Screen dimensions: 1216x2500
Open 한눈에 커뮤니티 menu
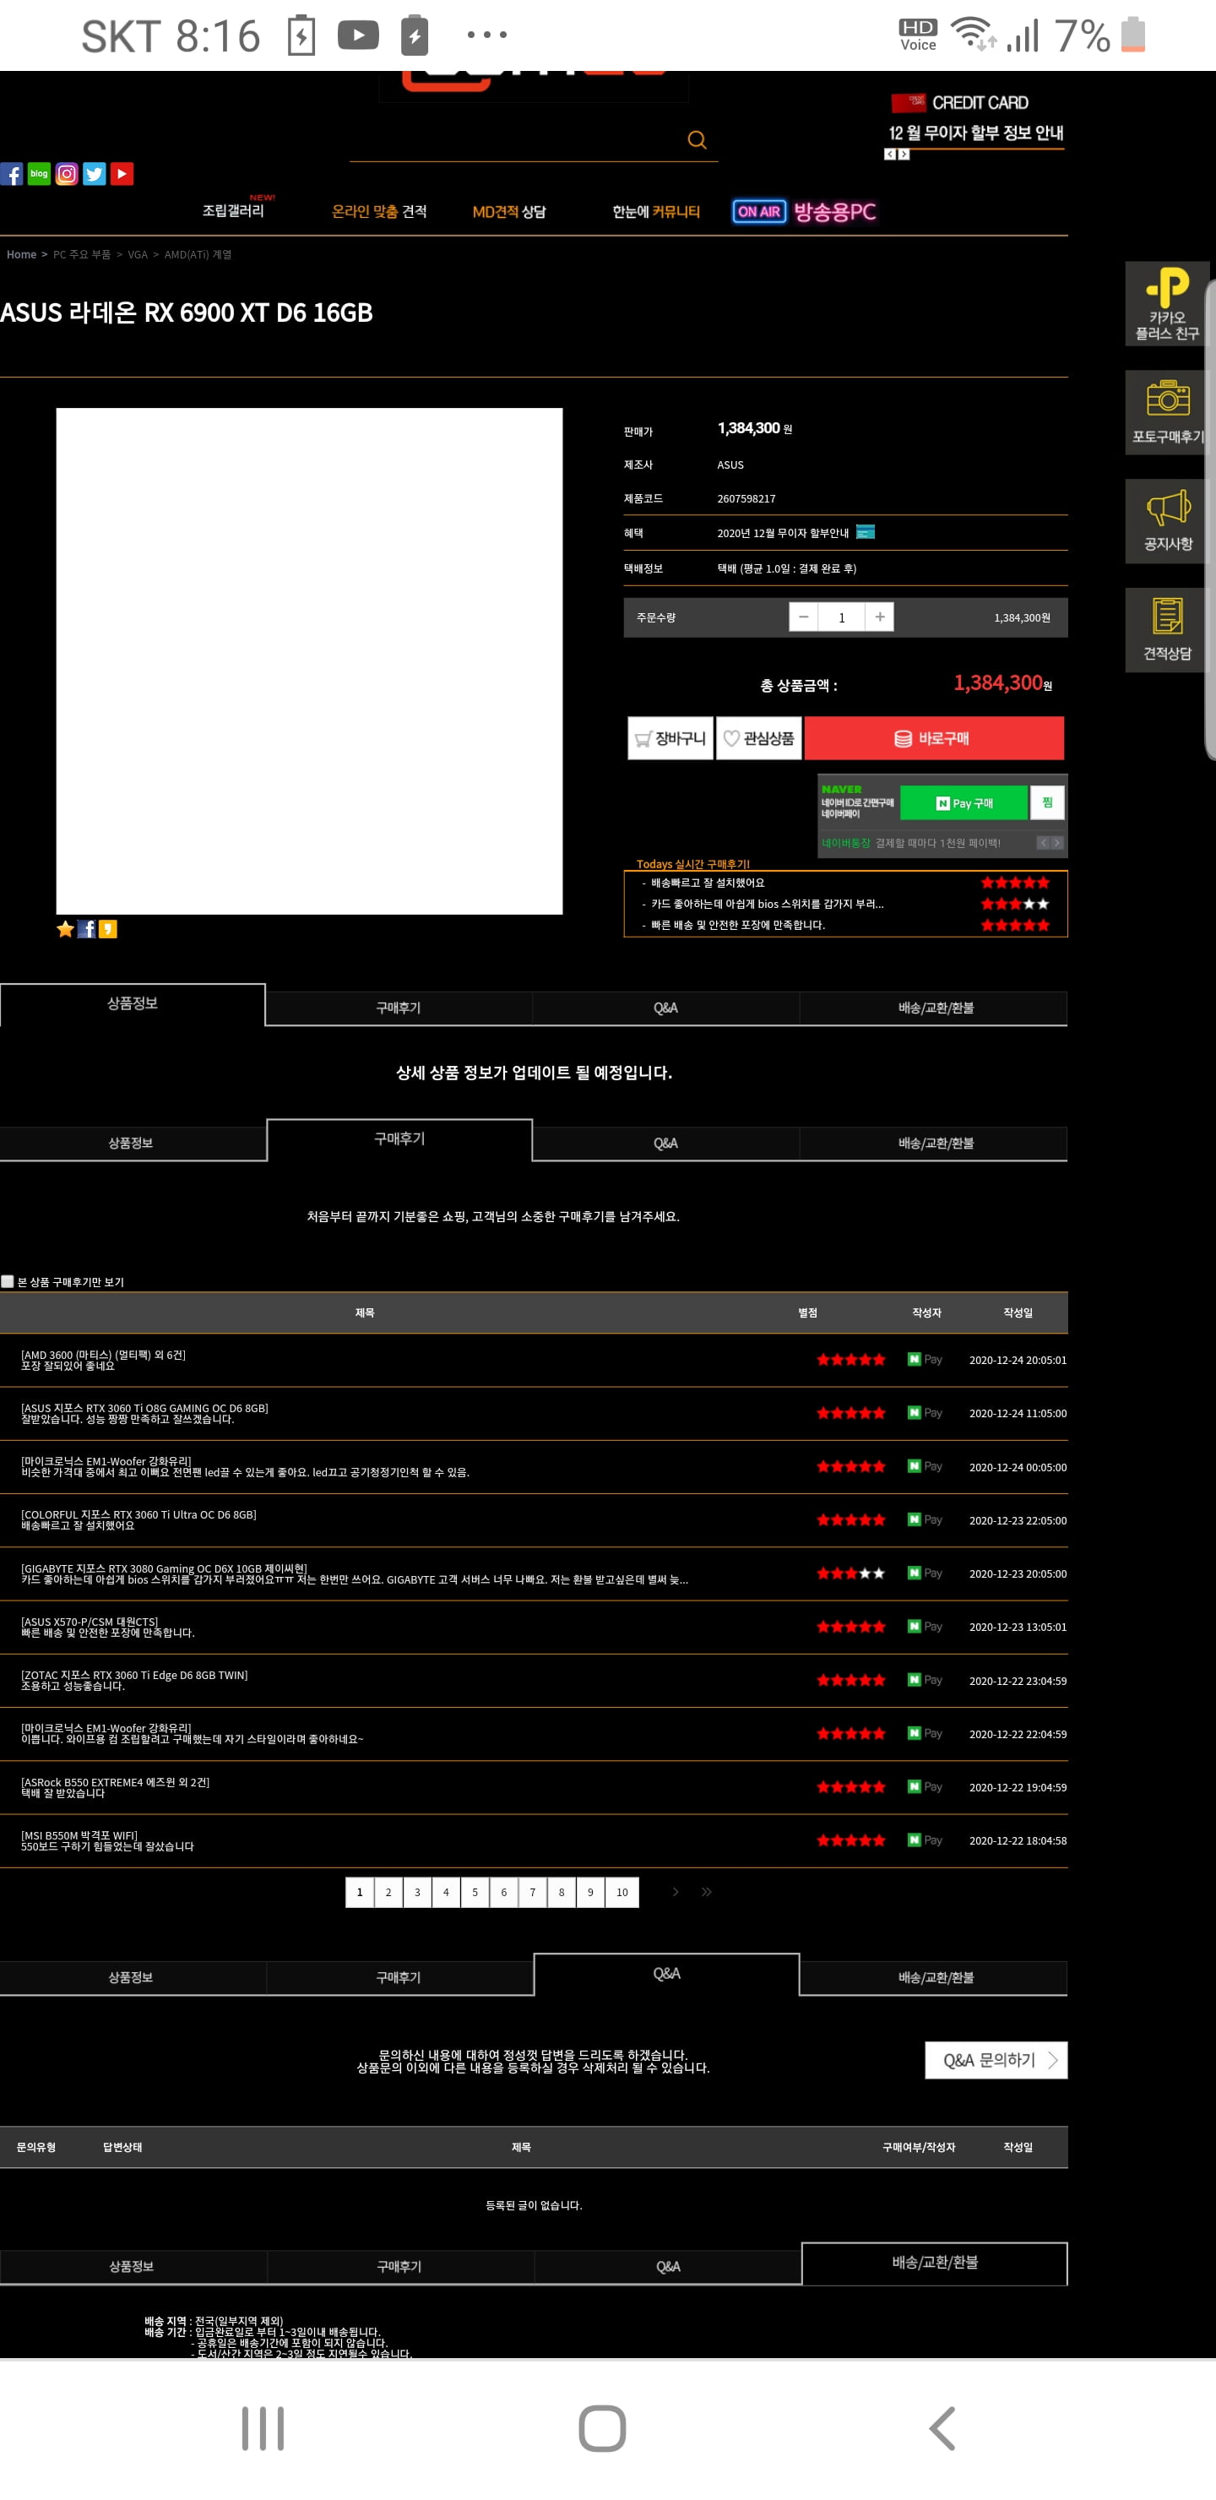pyautogui.click(x=656, y=211)
